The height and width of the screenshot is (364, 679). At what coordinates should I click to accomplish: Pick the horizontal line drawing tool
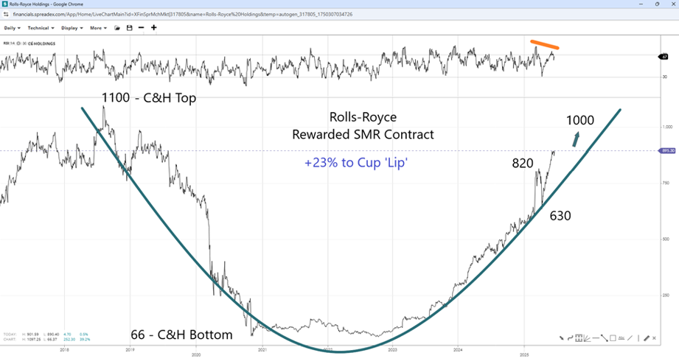[596, 338]
